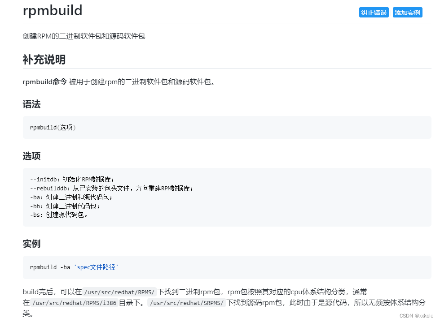Click the rpmbuild -ba example code block
The width and height of the screenshot is (440, 322).
74,267
